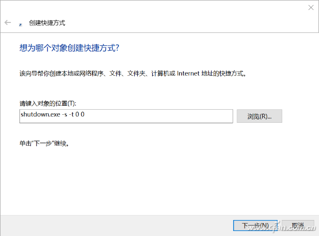Click the back arrow icon in the wizard header
Screen dimensions: 319x236
coord(7,22)
